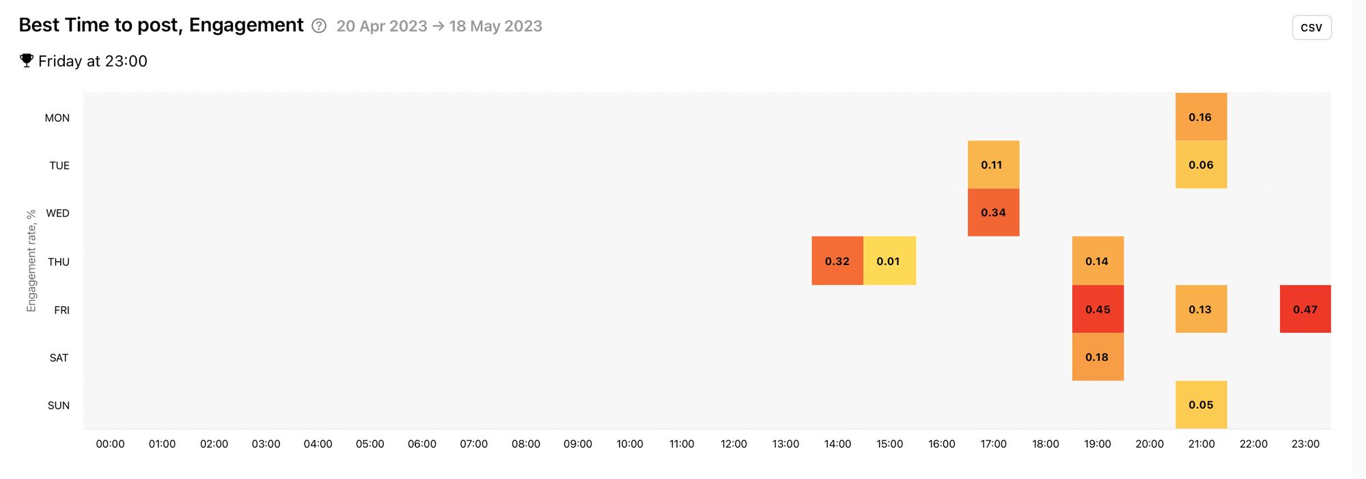This screenshot has height=479, width=1366.
Task: Click the 0.11 Tuesday 17:00 cell
Action: pos(993,165)
